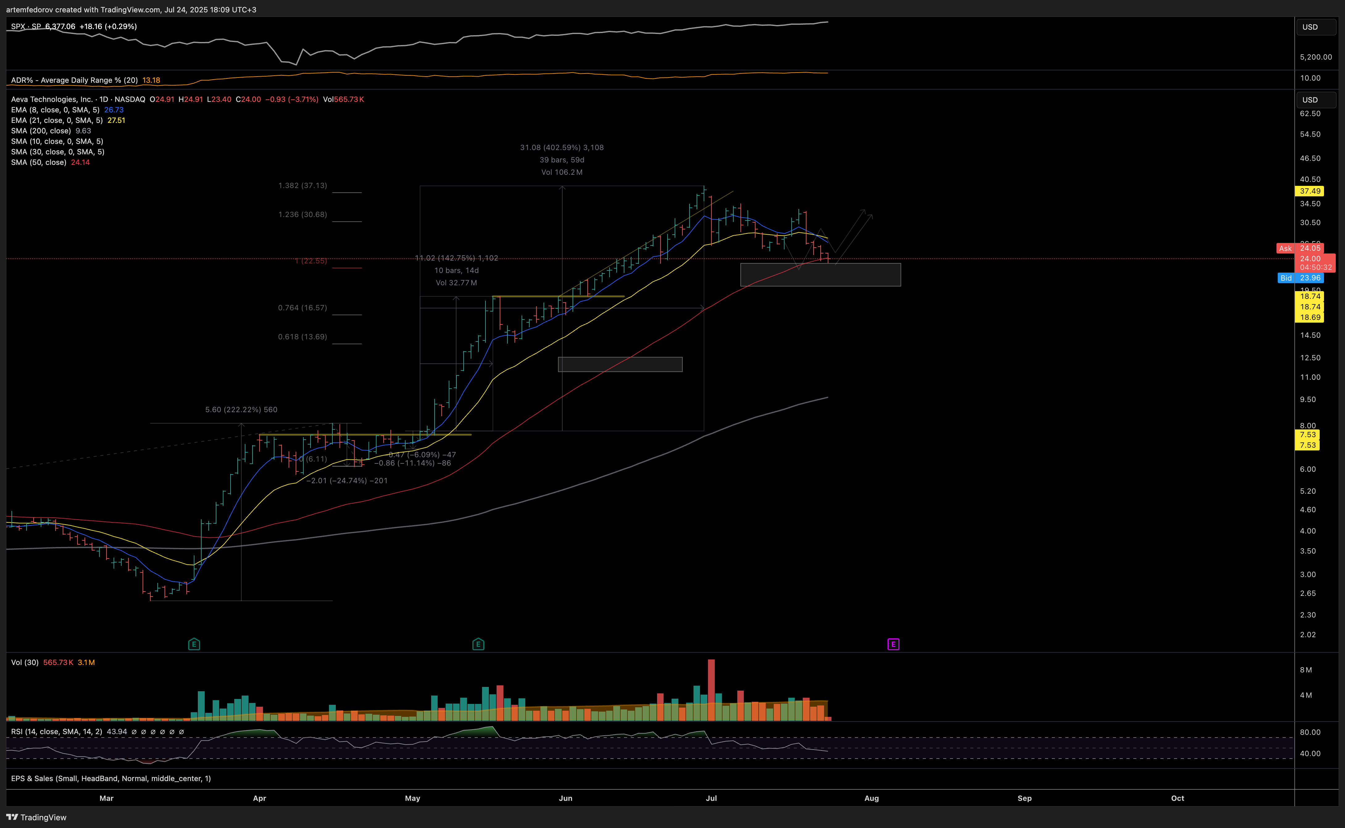Select the EPS & Sales indicator legend
The height and width of the screenshot is (828, 1345).
click(110, 778)
